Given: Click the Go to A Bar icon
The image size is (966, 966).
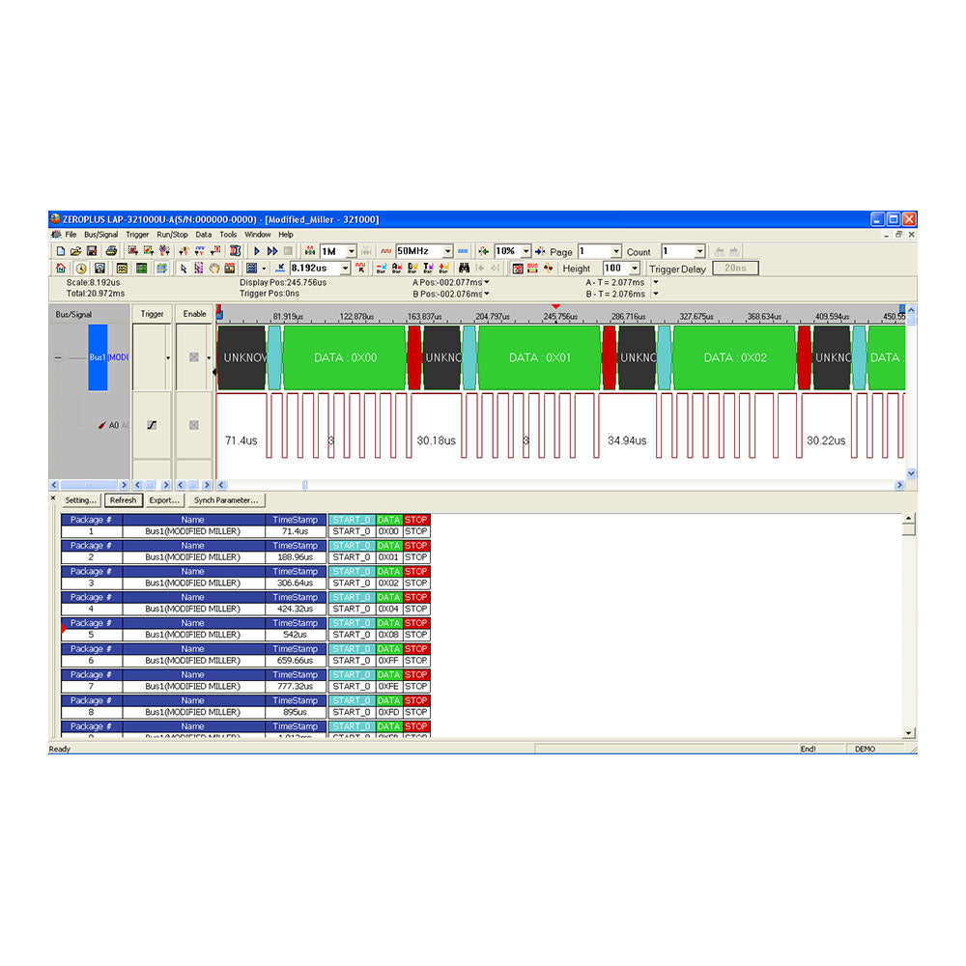Looking at the screenshot, I should click(397, 268).
